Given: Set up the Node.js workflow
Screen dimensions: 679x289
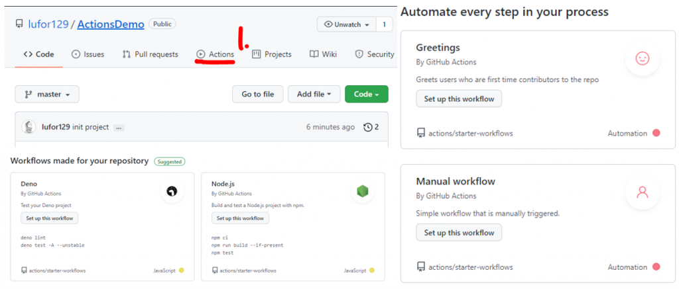Looking at the screenshot, I should pos(240,218).
